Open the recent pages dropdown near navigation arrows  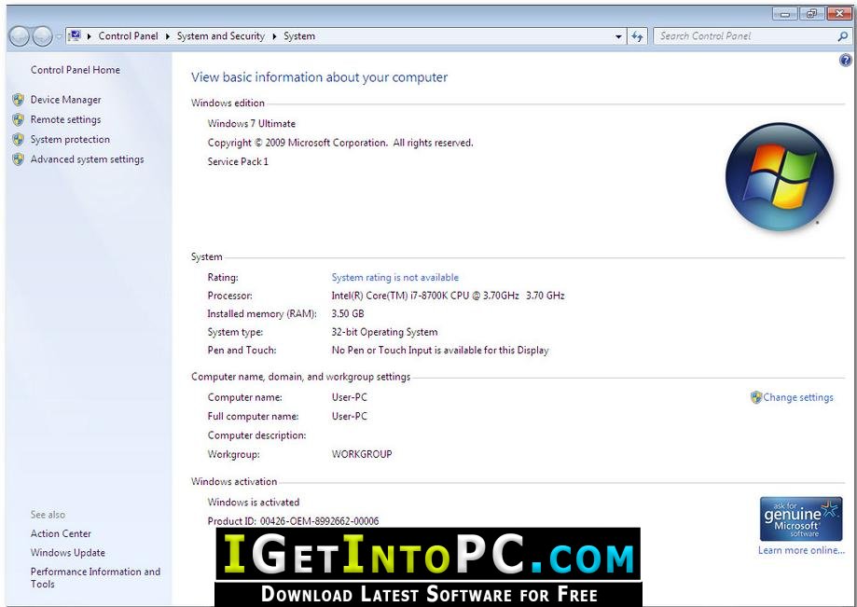click(59, 37)
